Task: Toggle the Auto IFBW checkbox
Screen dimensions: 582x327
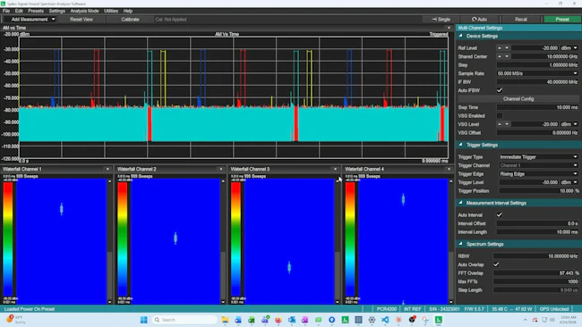Action: 500,90
